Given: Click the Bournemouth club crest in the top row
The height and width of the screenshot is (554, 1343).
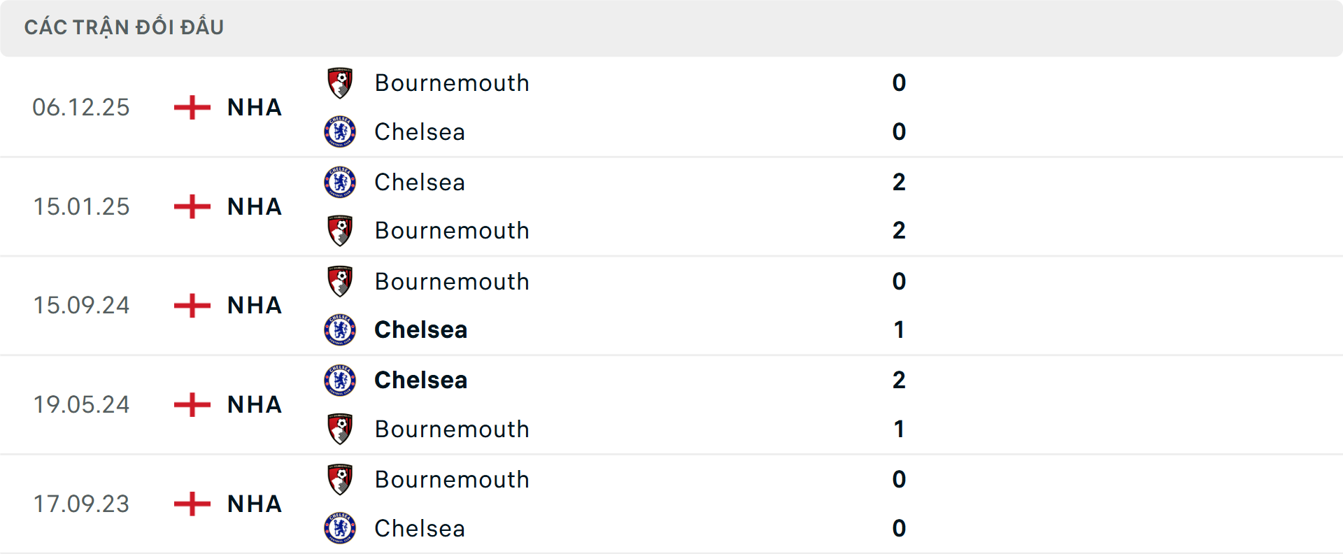Looking at the screenshot, I should pyautogui.click(x=340, y=82).
